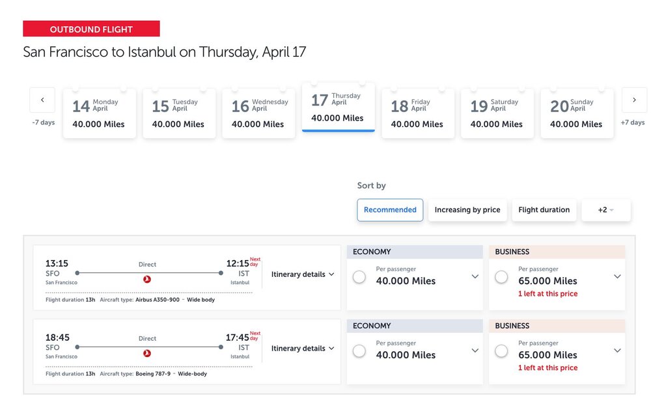651x404 pixels.
Task: Click the Turkish Airlines logo on the 13:15 flight route
Action: pos(147,278)
